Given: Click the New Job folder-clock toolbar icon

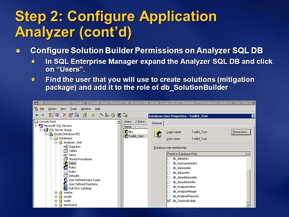Looking at the screenshot, I should click(x=125, y=115).
